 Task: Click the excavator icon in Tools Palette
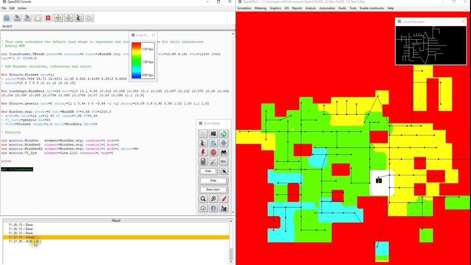(x=223, y=208)
